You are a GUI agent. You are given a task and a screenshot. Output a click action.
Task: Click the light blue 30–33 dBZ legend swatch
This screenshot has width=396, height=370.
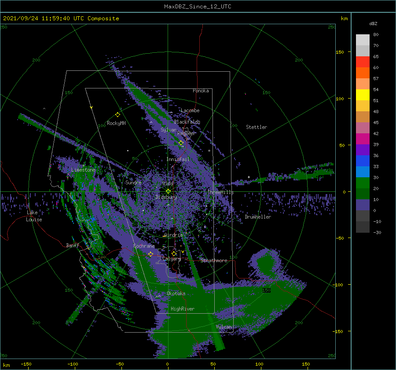tap(363, 172)
